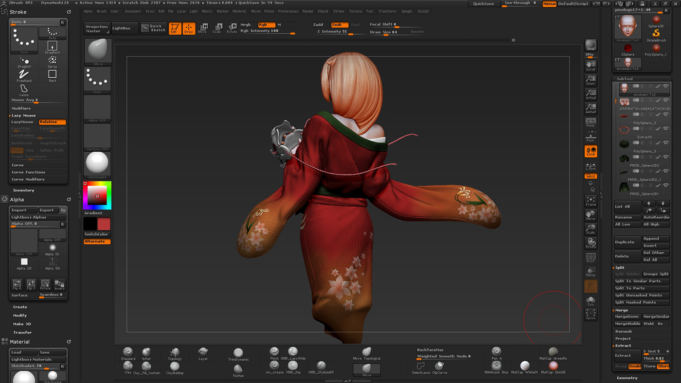Activate Edit mode button

(175, 28)
